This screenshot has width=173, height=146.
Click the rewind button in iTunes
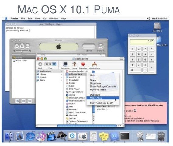[17, 46]
